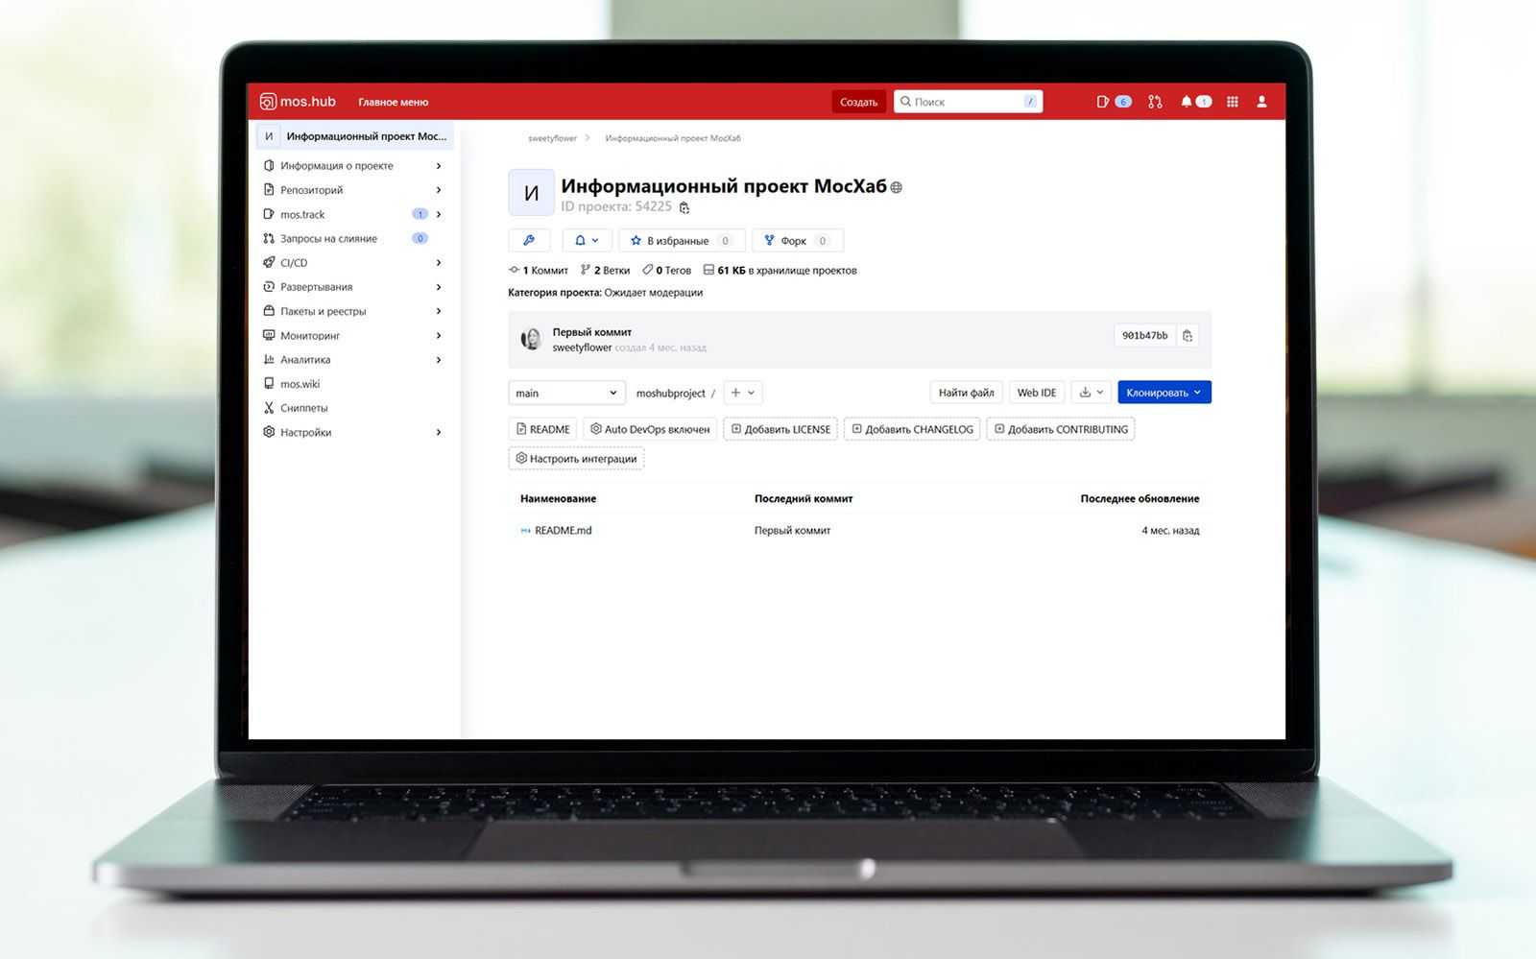Expand the Клонировать dropdown button
The height and width of the screenshot is (959, 1536).
pyautogui.click(x=1164, y=393)
